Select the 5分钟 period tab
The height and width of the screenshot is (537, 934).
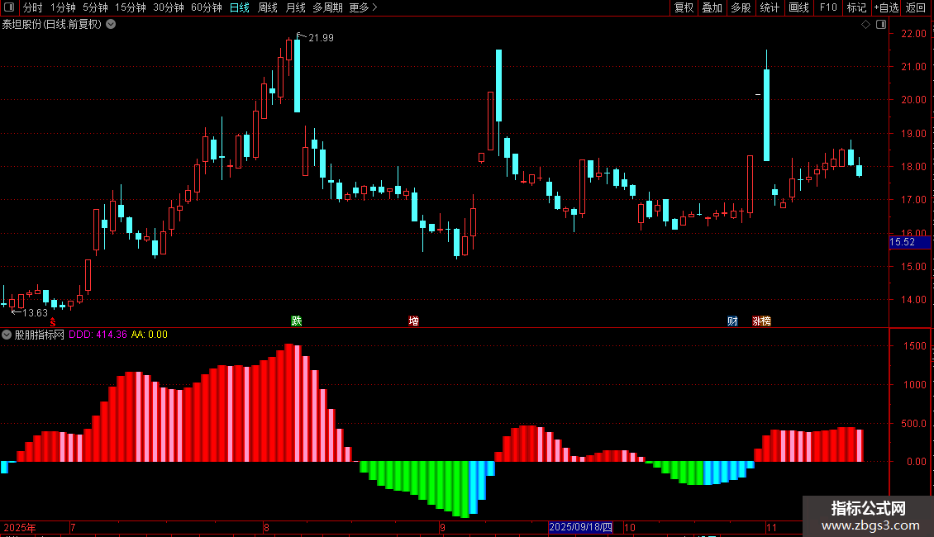pos(95,7)
